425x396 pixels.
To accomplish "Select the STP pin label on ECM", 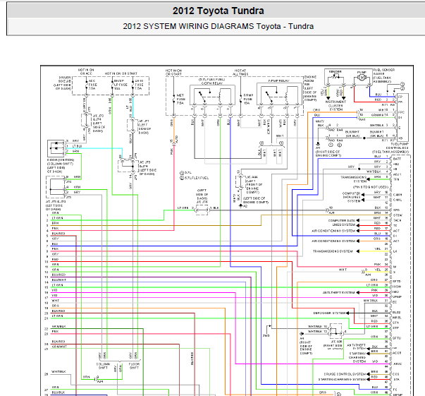I will click(396, 328).
